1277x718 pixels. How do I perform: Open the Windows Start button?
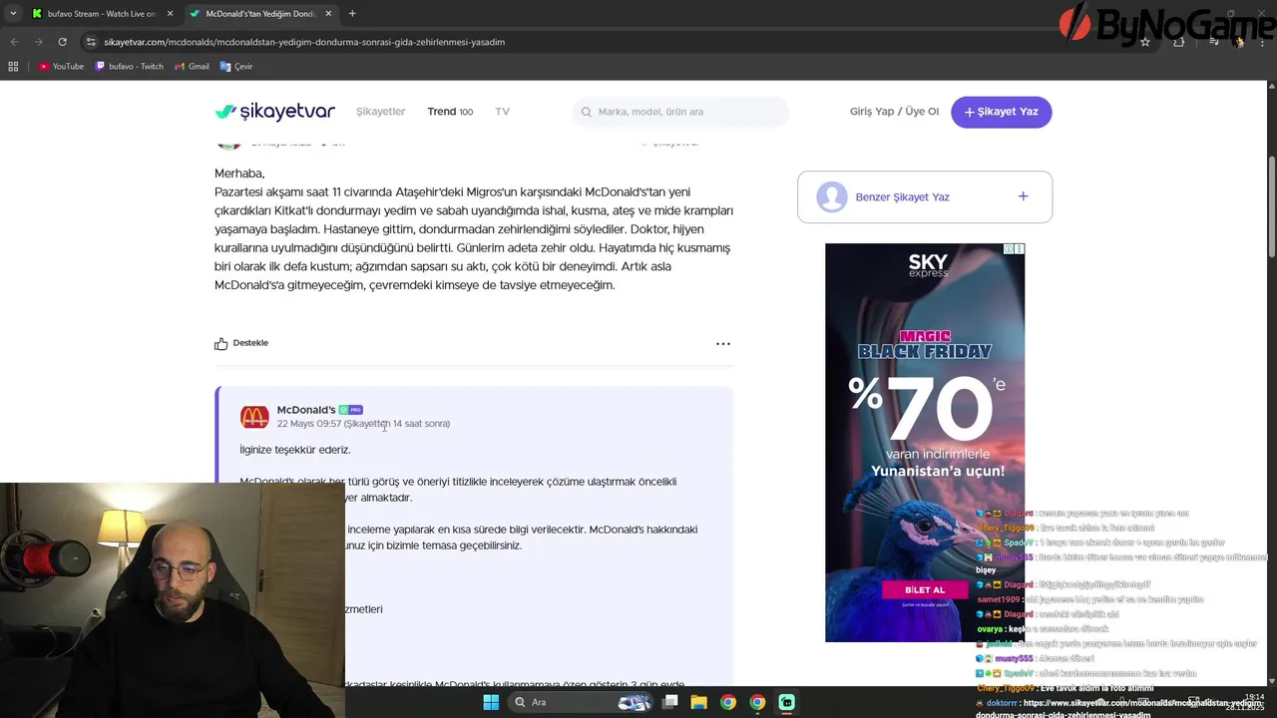[491, 702]
